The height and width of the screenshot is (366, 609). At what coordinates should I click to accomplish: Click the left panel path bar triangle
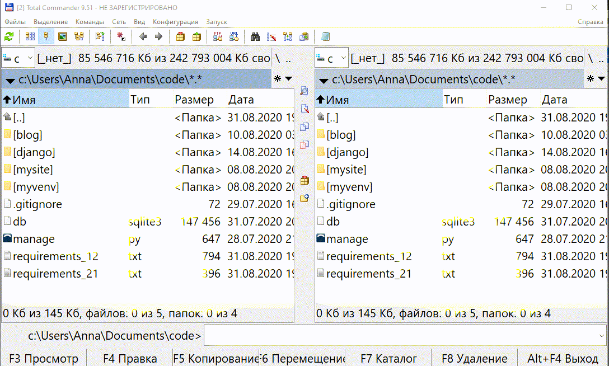pyautogui.click(x=10, y=81)
